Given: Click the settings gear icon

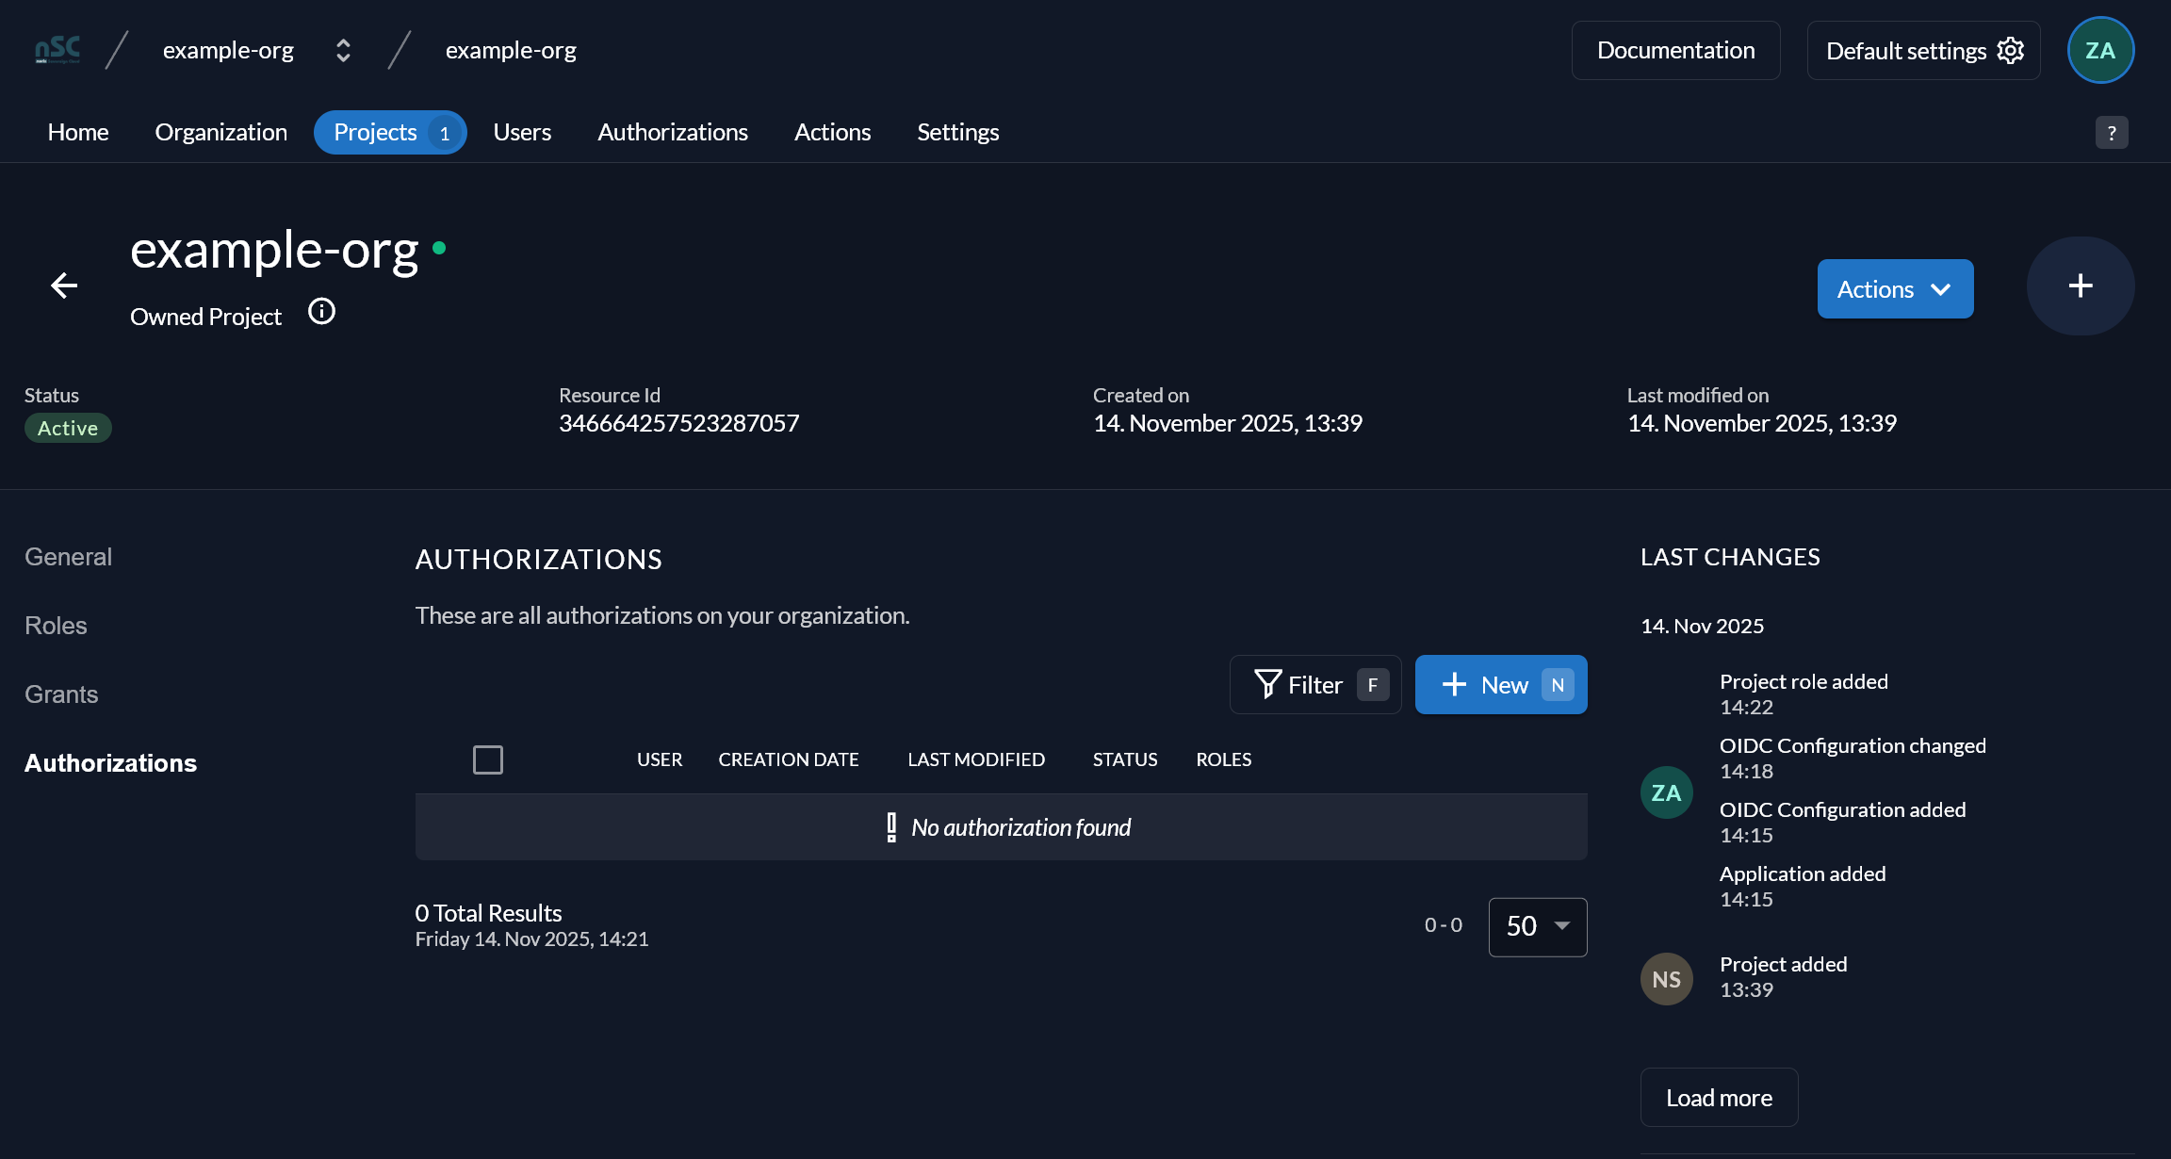Looking at the screenshot, I should click(2010, 51).
